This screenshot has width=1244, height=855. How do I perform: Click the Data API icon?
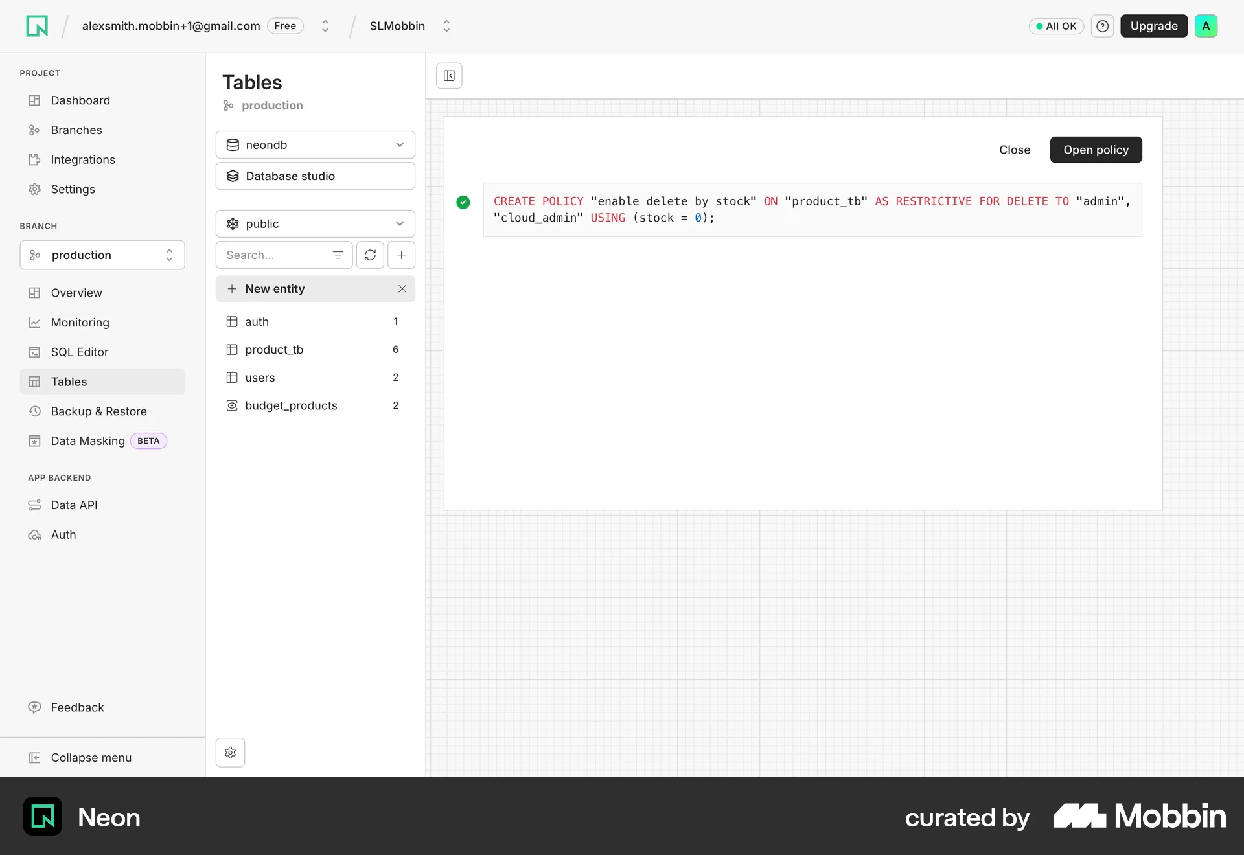tap(34, 505)
